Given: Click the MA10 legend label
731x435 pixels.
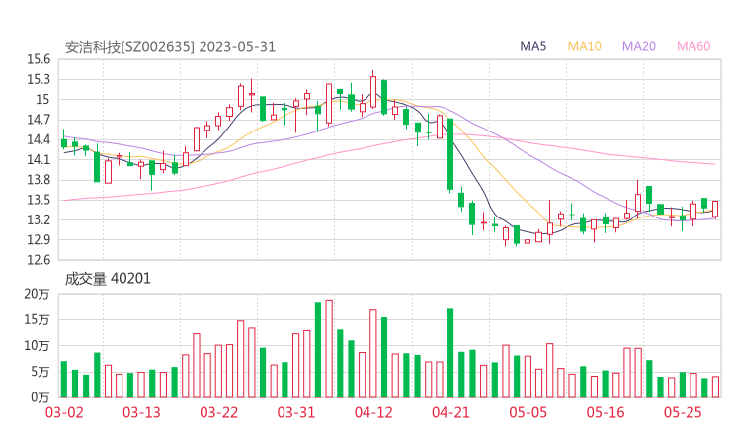Looking at the screenshot, I should [584, 46].
